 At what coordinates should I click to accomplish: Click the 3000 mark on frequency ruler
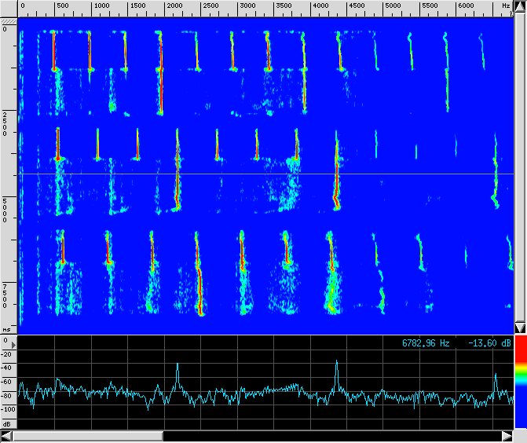click(247, 5)
